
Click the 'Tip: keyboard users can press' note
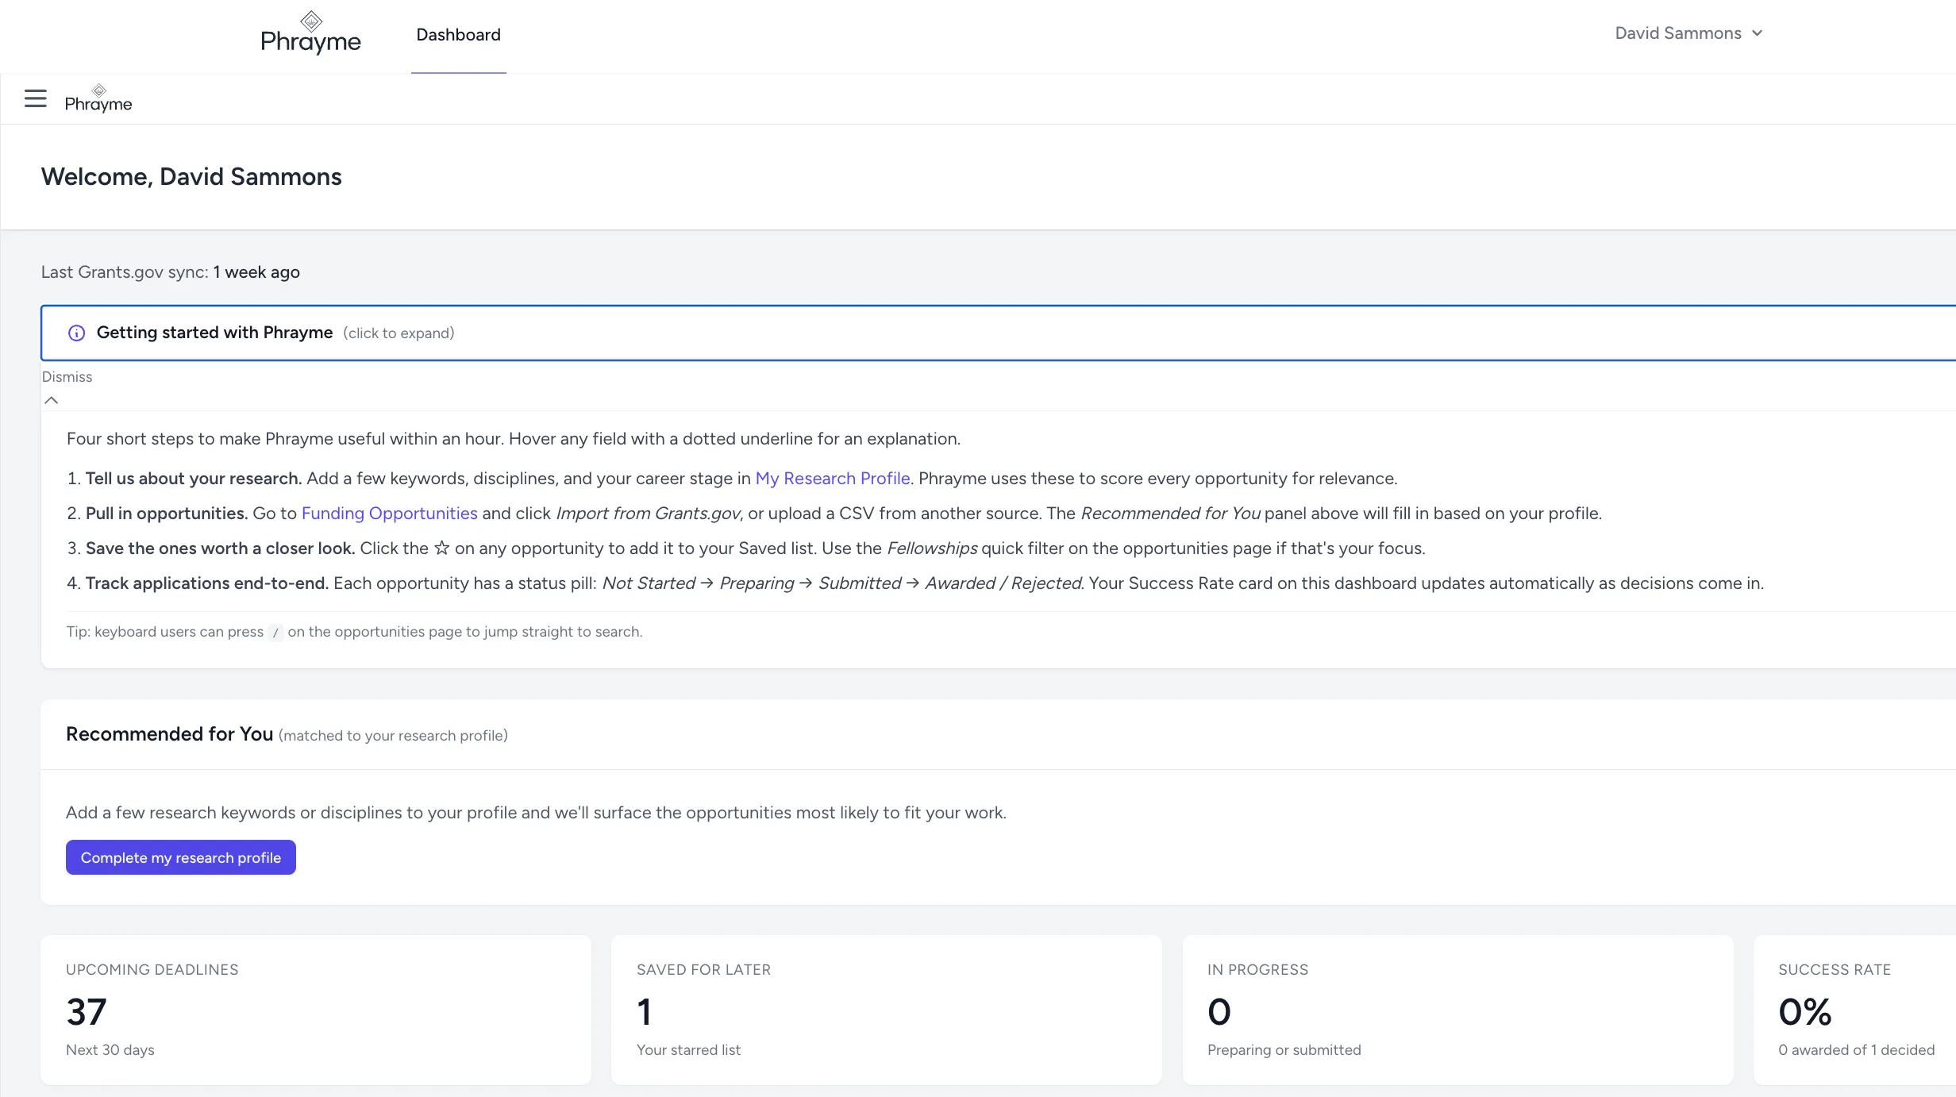[x=354, y=632]
